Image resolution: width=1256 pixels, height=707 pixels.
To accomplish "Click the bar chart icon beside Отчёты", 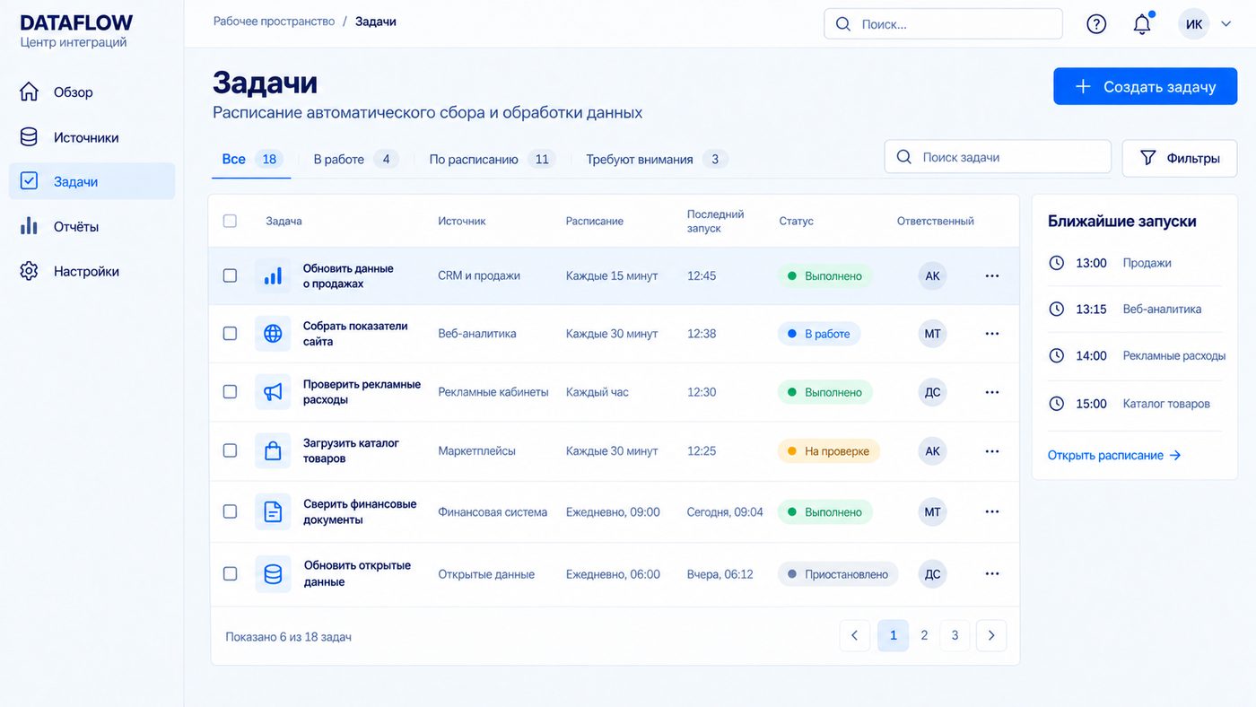I will coord(30,226).
